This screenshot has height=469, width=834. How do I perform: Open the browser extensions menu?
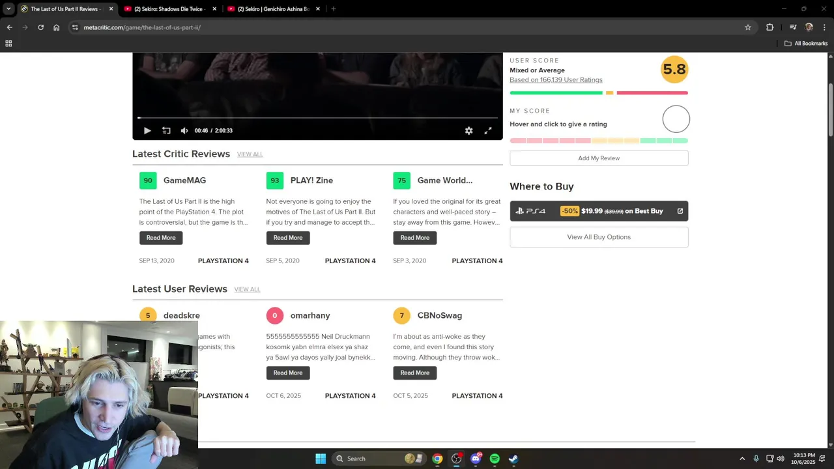[770, 27]
